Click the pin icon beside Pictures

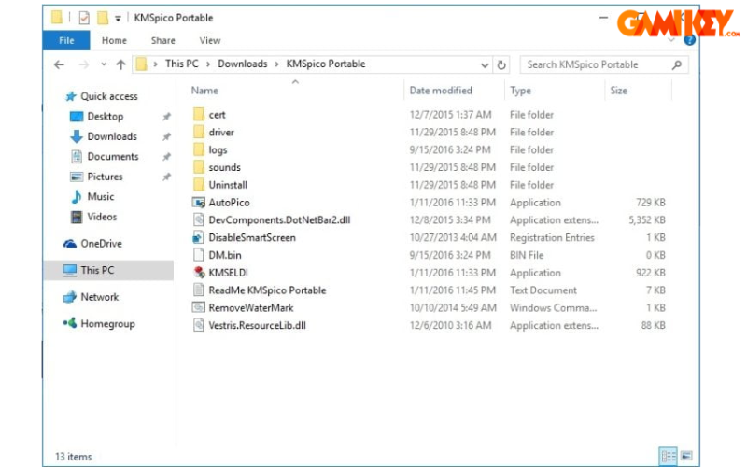pos(166,177)
